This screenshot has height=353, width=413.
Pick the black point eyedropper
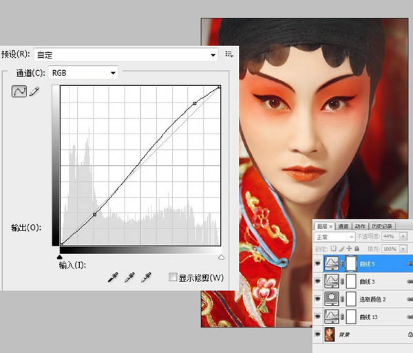[x=113, y=277]
